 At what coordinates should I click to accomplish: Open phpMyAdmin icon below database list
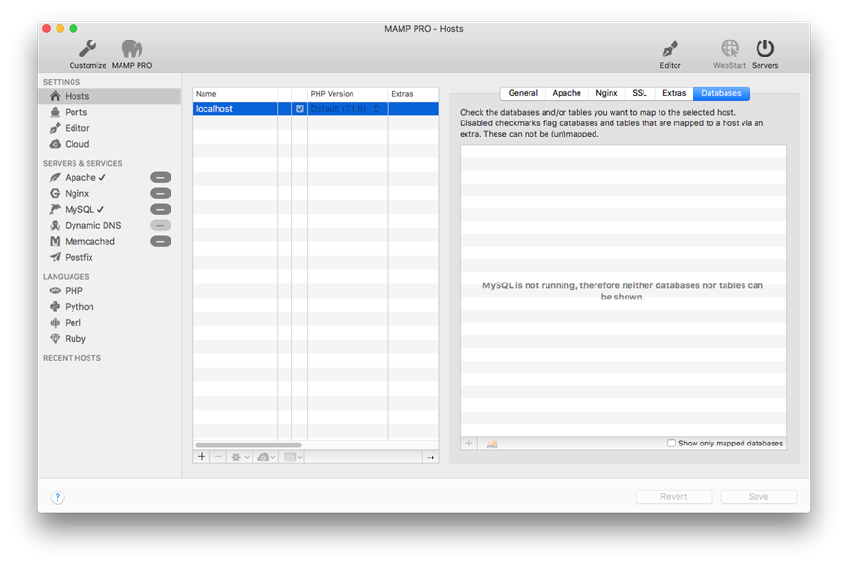[x=492, y=444]
